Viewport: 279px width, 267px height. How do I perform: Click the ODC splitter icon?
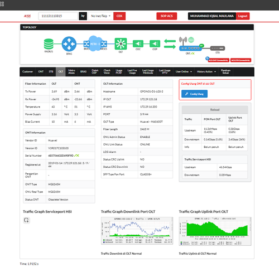pos(138,44)
